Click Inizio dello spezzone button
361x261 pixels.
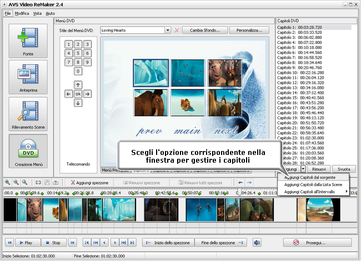(168, 243)
